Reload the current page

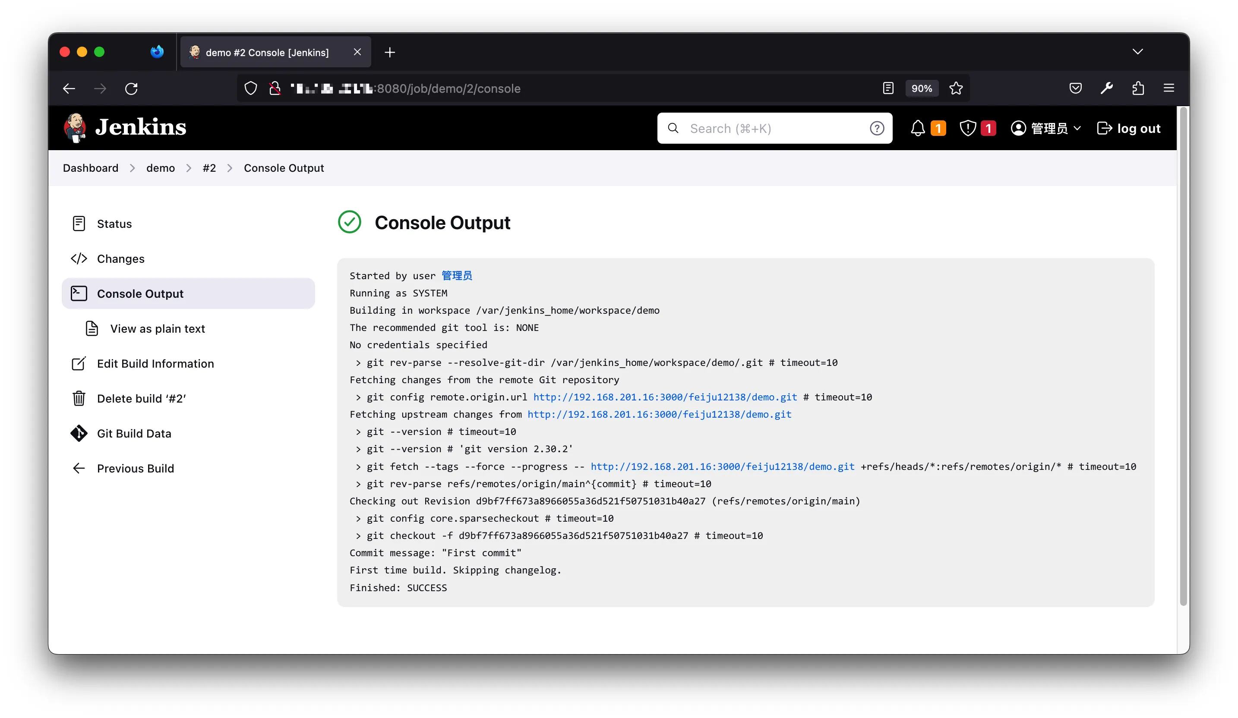pyautogui.click(x=131, y=89)
